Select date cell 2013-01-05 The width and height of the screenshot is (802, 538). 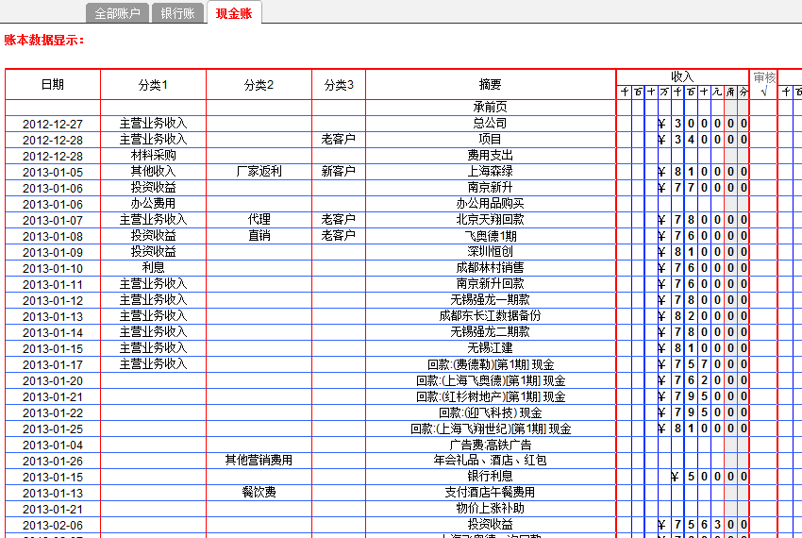(x=53, y=172)
